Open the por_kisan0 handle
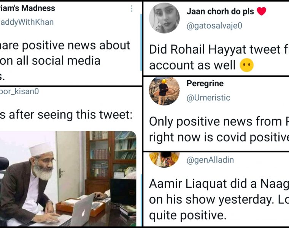The height and width of the screenshot is (228, 289). (x=19, y=91)
